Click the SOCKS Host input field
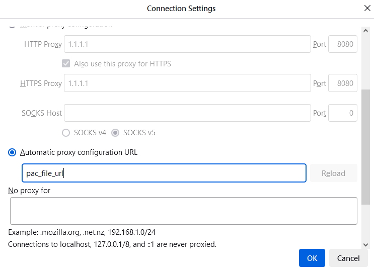Screen dimensions: 374x270 (x=187, y=113)
